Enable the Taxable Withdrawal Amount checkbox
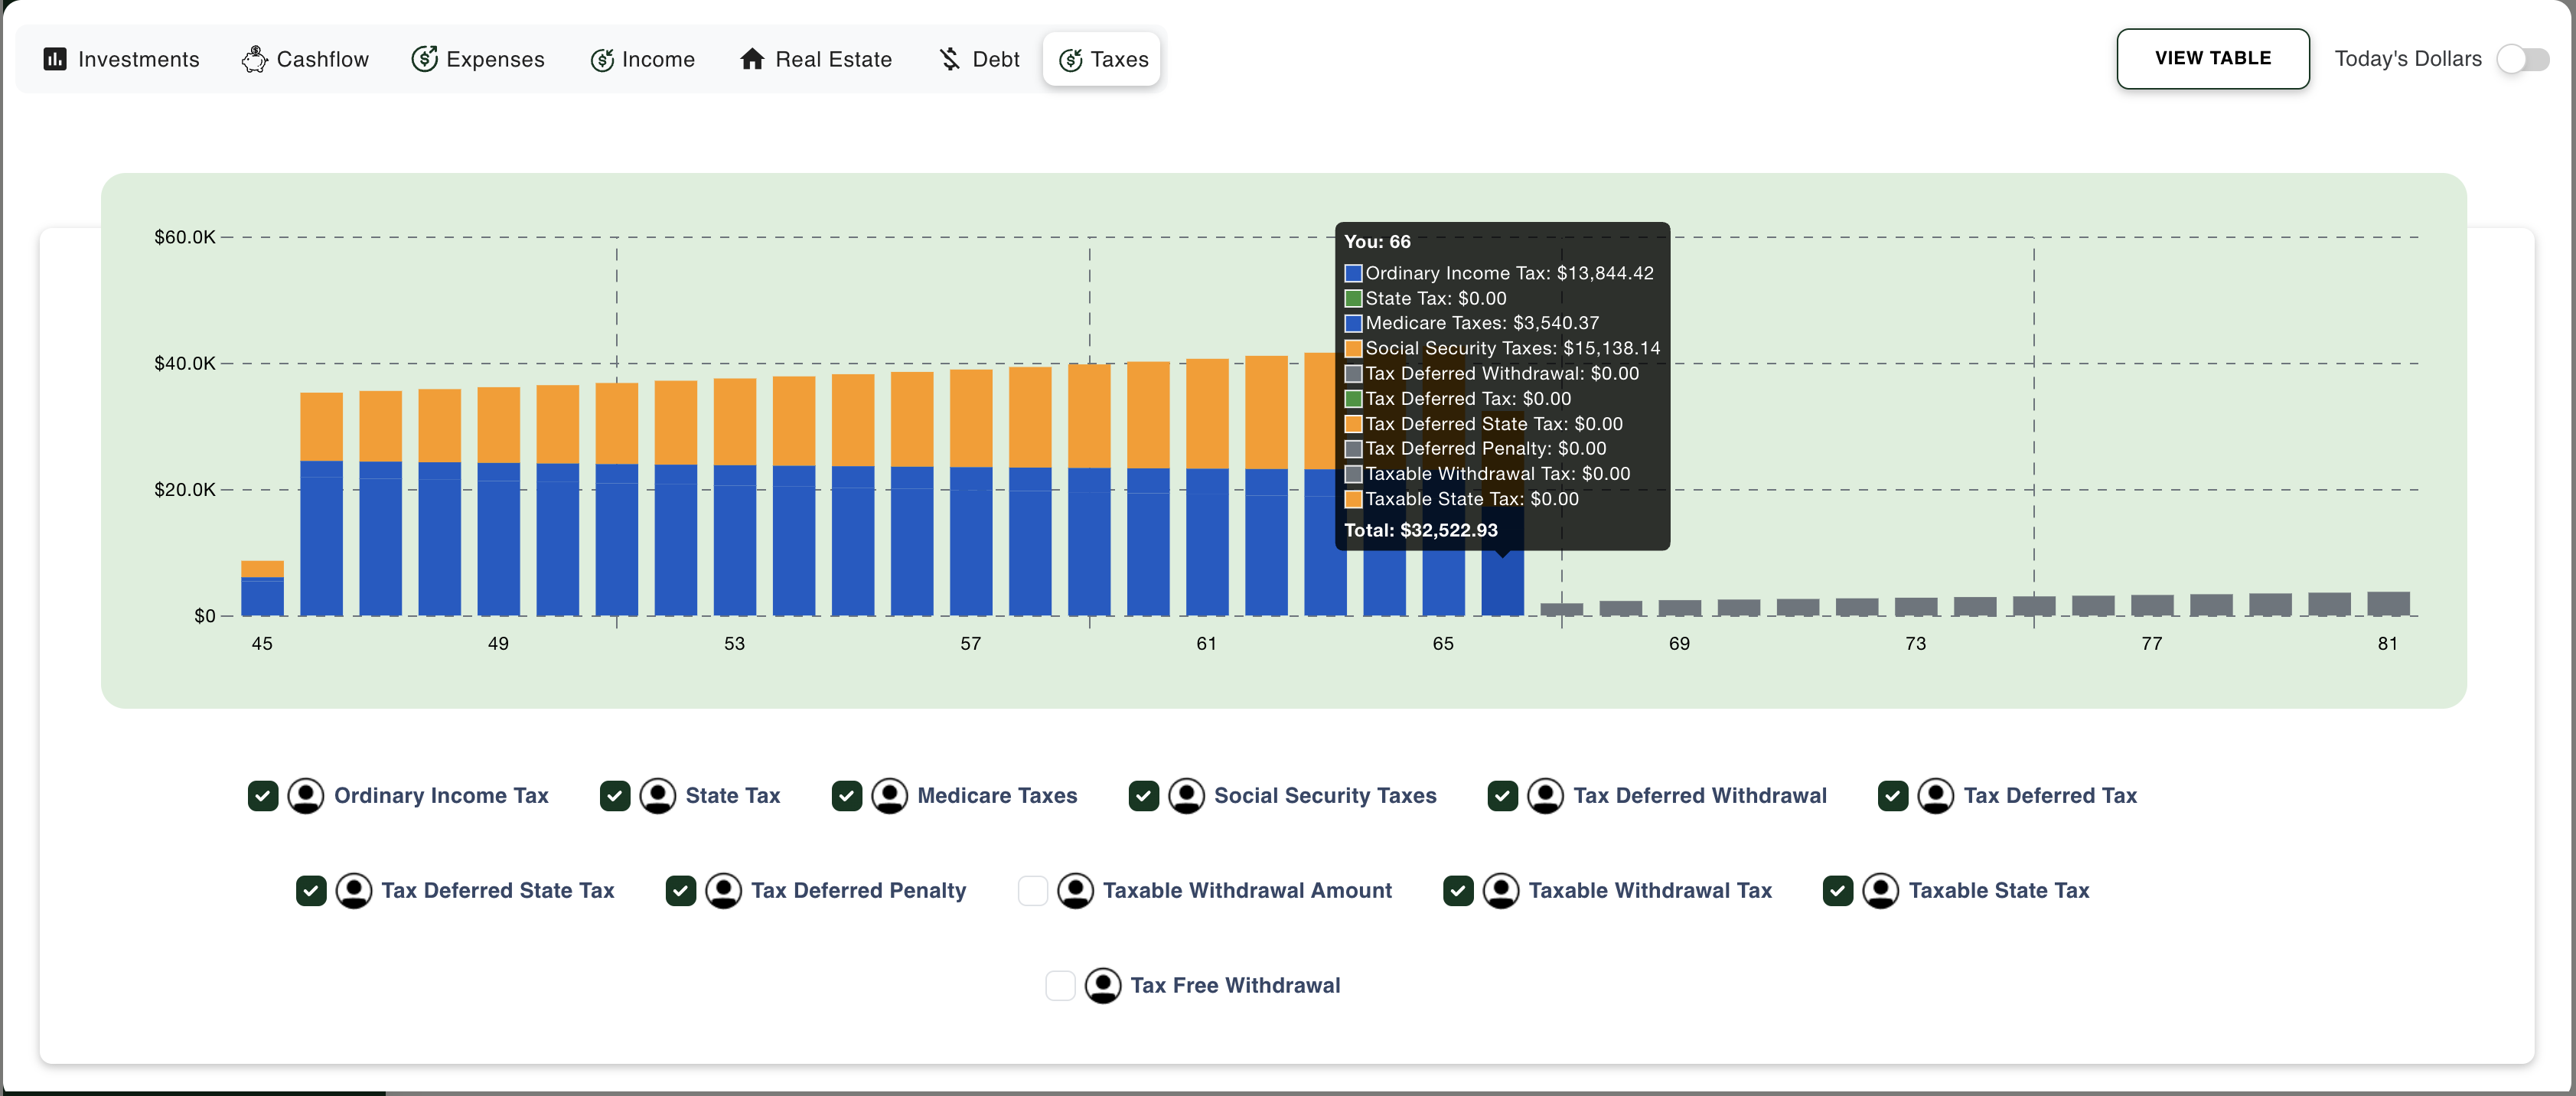Viewport: 2576px width, 1096px height. coord(1032,891)
